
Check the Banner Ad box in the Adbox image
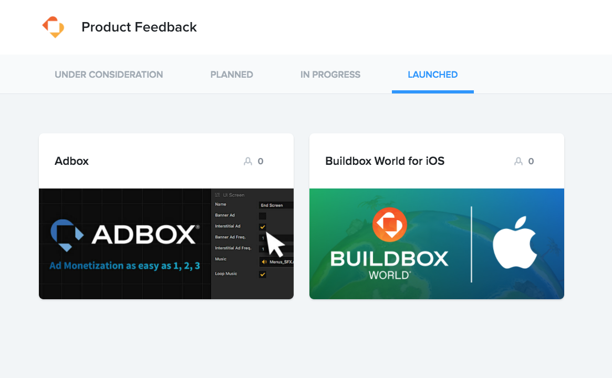(x=263, y=216)
